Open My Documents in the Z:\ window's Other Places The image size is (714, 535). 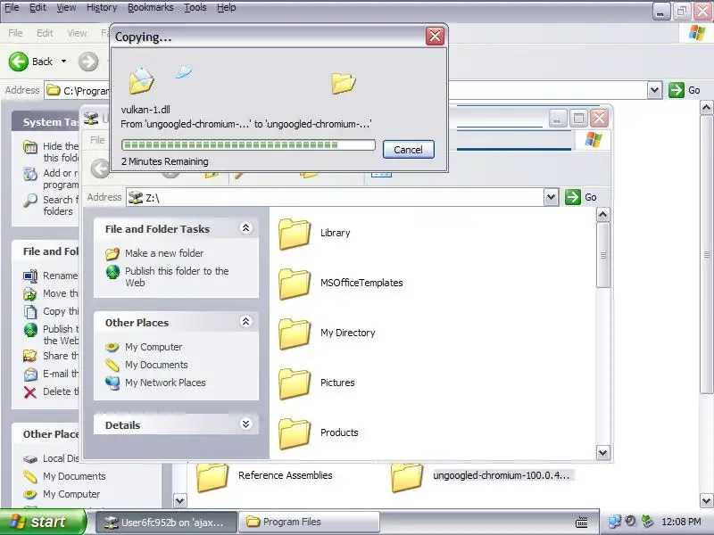(x=156, y=365)
